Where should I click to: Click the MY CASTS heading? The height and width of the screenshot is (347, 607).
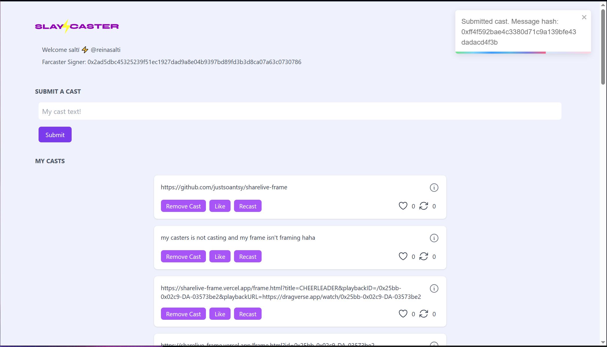click(x=50, y=161)
